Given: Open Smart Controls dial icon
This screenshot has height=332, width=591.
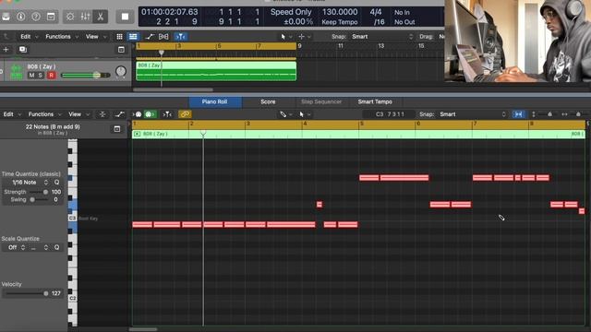Looking at the screenshot, I should (70, 17).
